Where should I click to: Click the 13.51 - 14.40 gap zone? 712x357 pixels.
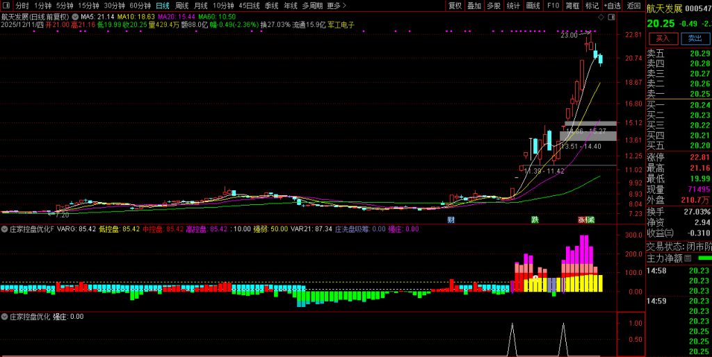click(588, 136)
